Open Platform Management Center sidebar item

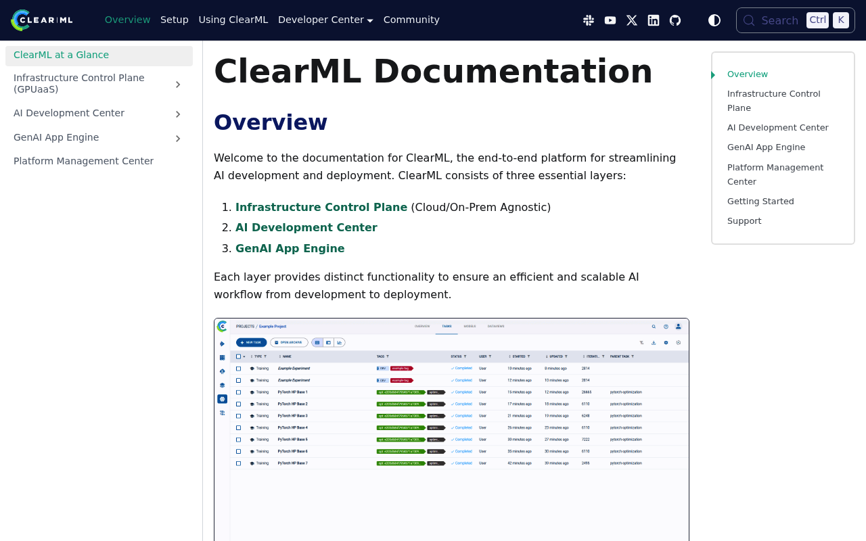point(99,161)
